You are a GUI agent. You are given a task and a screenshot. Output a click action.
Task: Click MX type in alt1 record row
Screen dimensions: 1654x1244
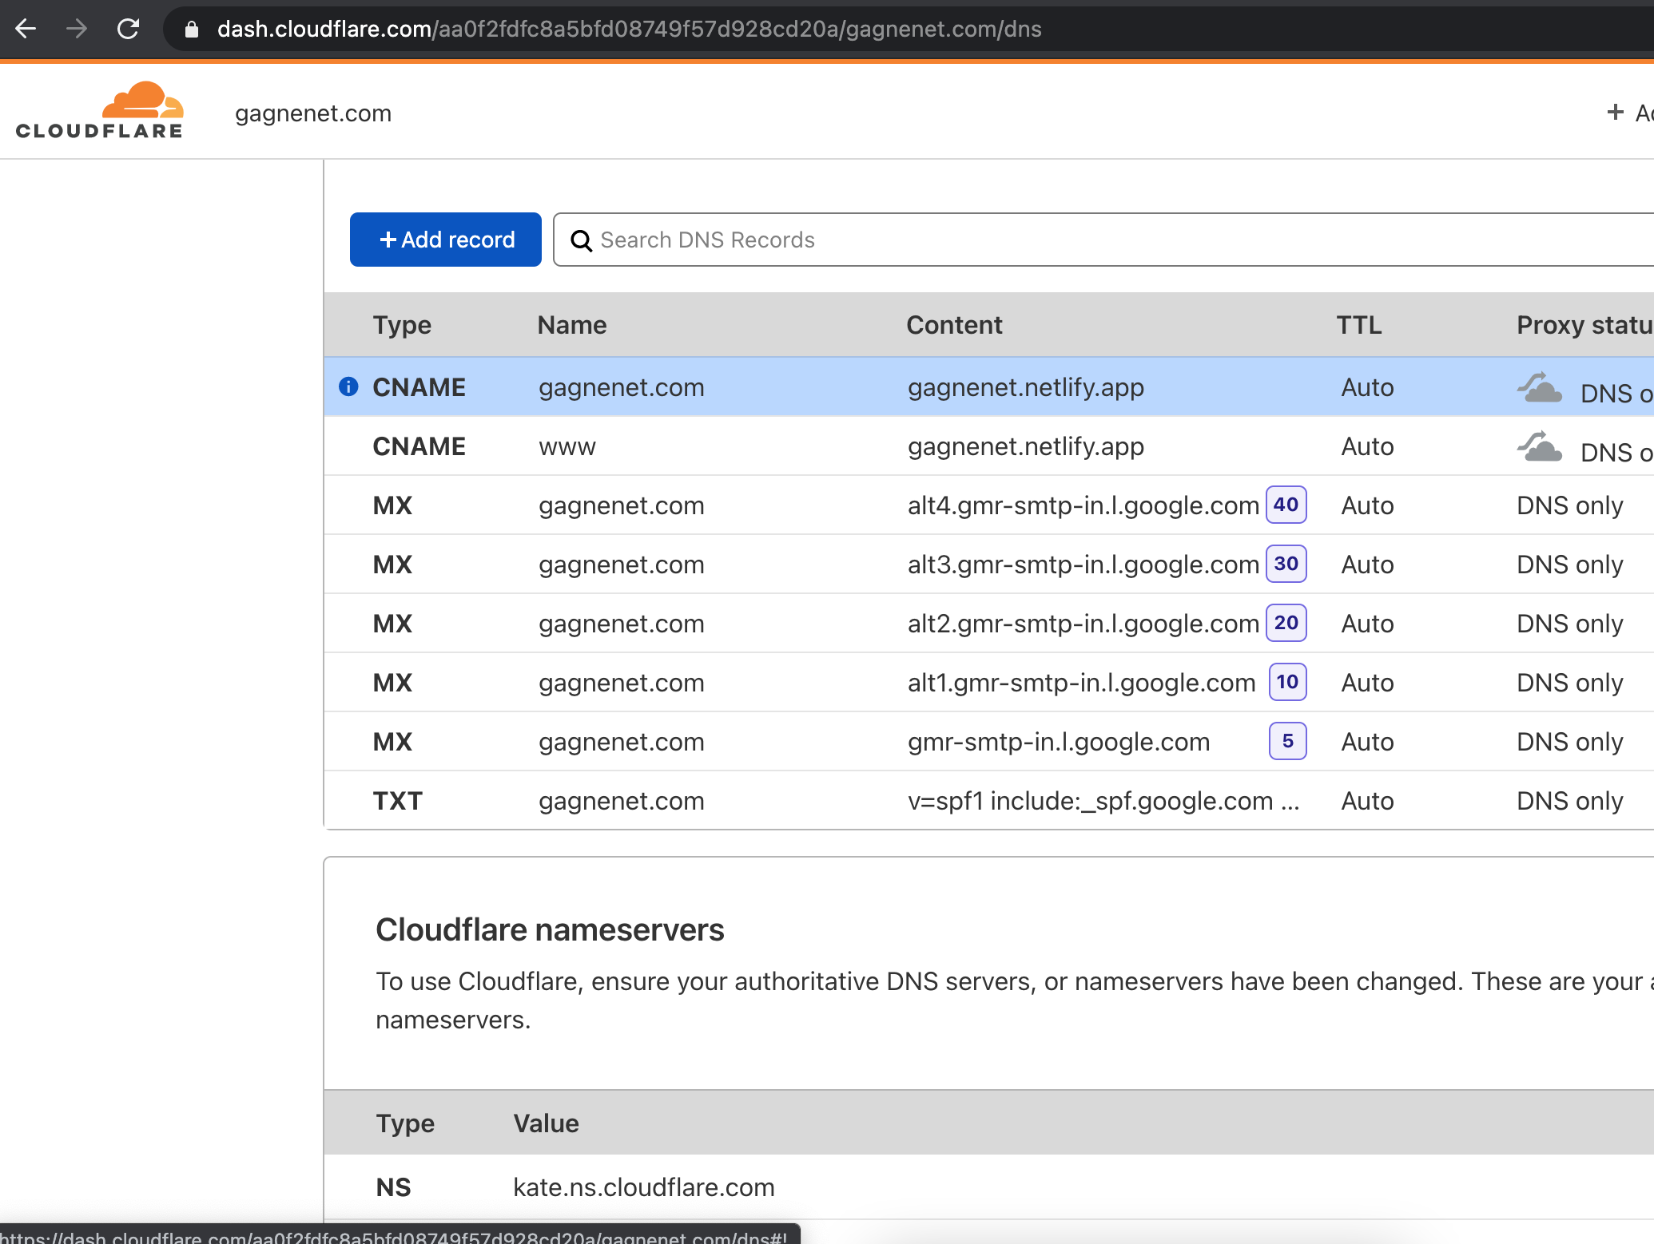coord(392,683)
